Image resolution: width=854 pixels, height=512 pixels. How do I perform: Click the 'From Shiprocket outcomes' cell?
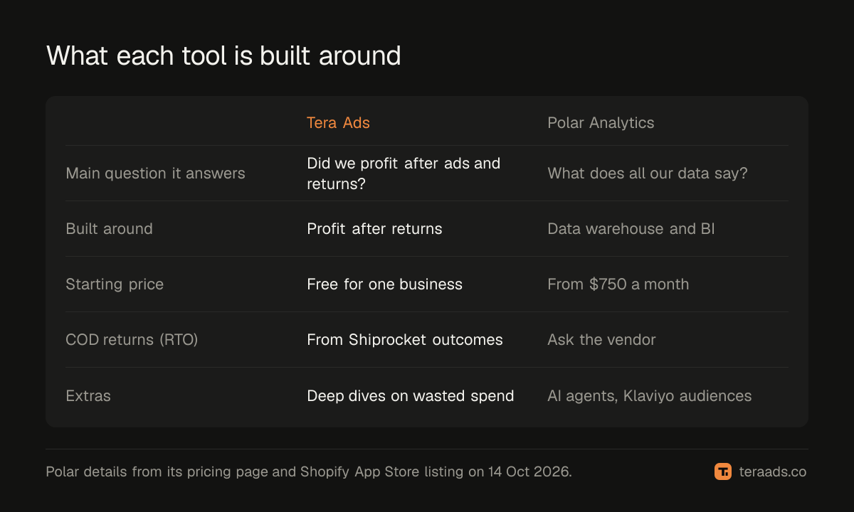[x=405, y=340]
